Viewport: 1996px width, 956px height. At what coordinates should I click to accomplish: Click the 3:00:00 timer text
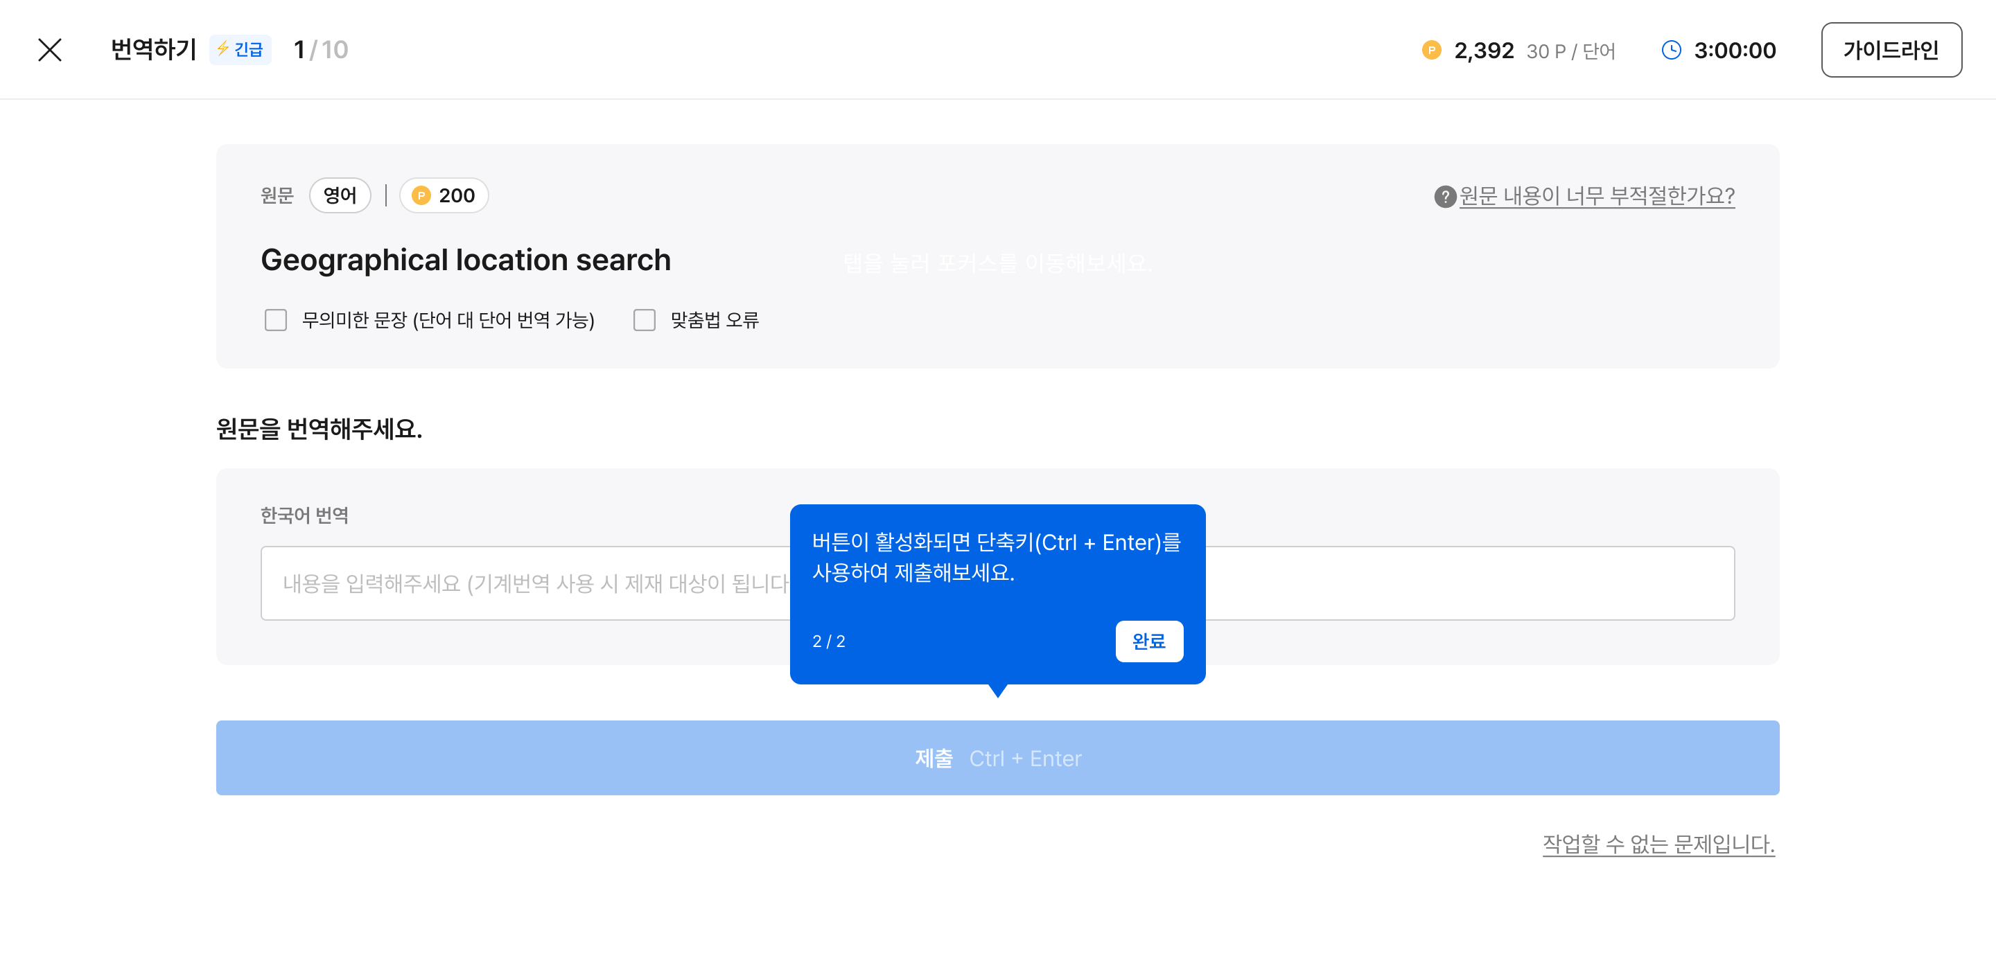[x=1735, y=51]
